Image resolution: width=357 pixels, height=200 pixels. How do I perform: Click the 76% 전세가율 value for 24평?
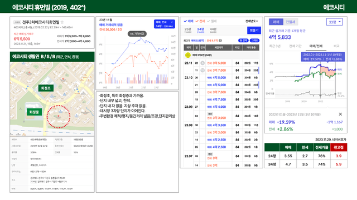322,156
